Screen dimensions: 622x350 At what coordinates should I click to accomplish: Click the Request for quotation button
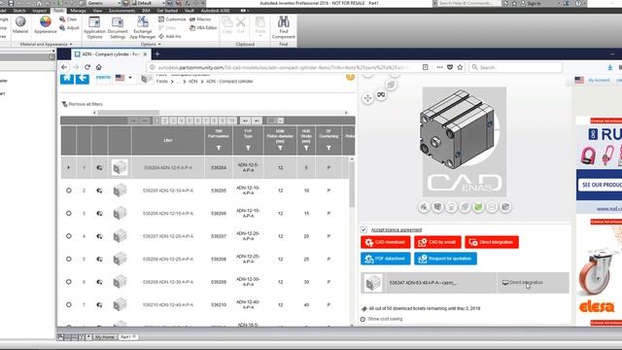[445, 259]
